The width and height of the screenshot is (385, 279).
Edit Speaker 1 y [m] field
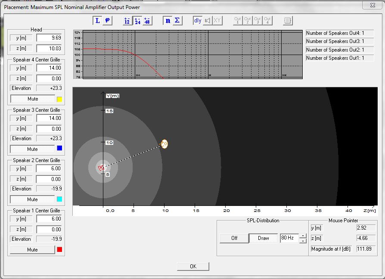coord(49,219)
